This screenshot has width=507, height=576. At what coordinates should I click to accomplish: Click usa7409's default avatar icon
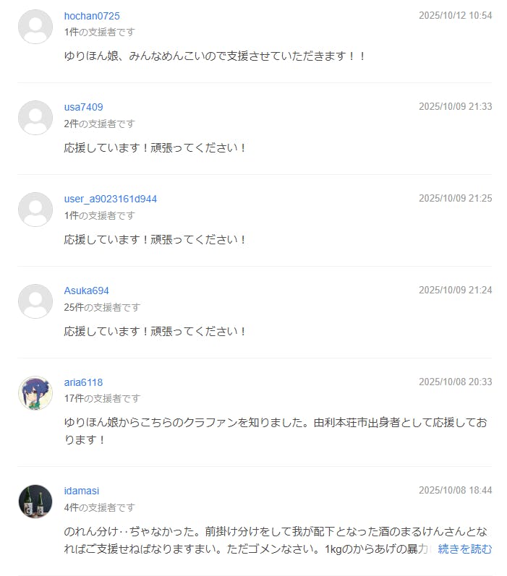pyautogui.click(x=35, y=118)
